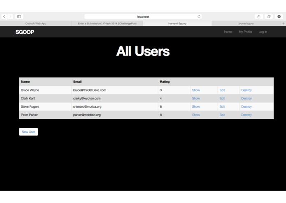Click the browser forward arrow

(10, 16)
